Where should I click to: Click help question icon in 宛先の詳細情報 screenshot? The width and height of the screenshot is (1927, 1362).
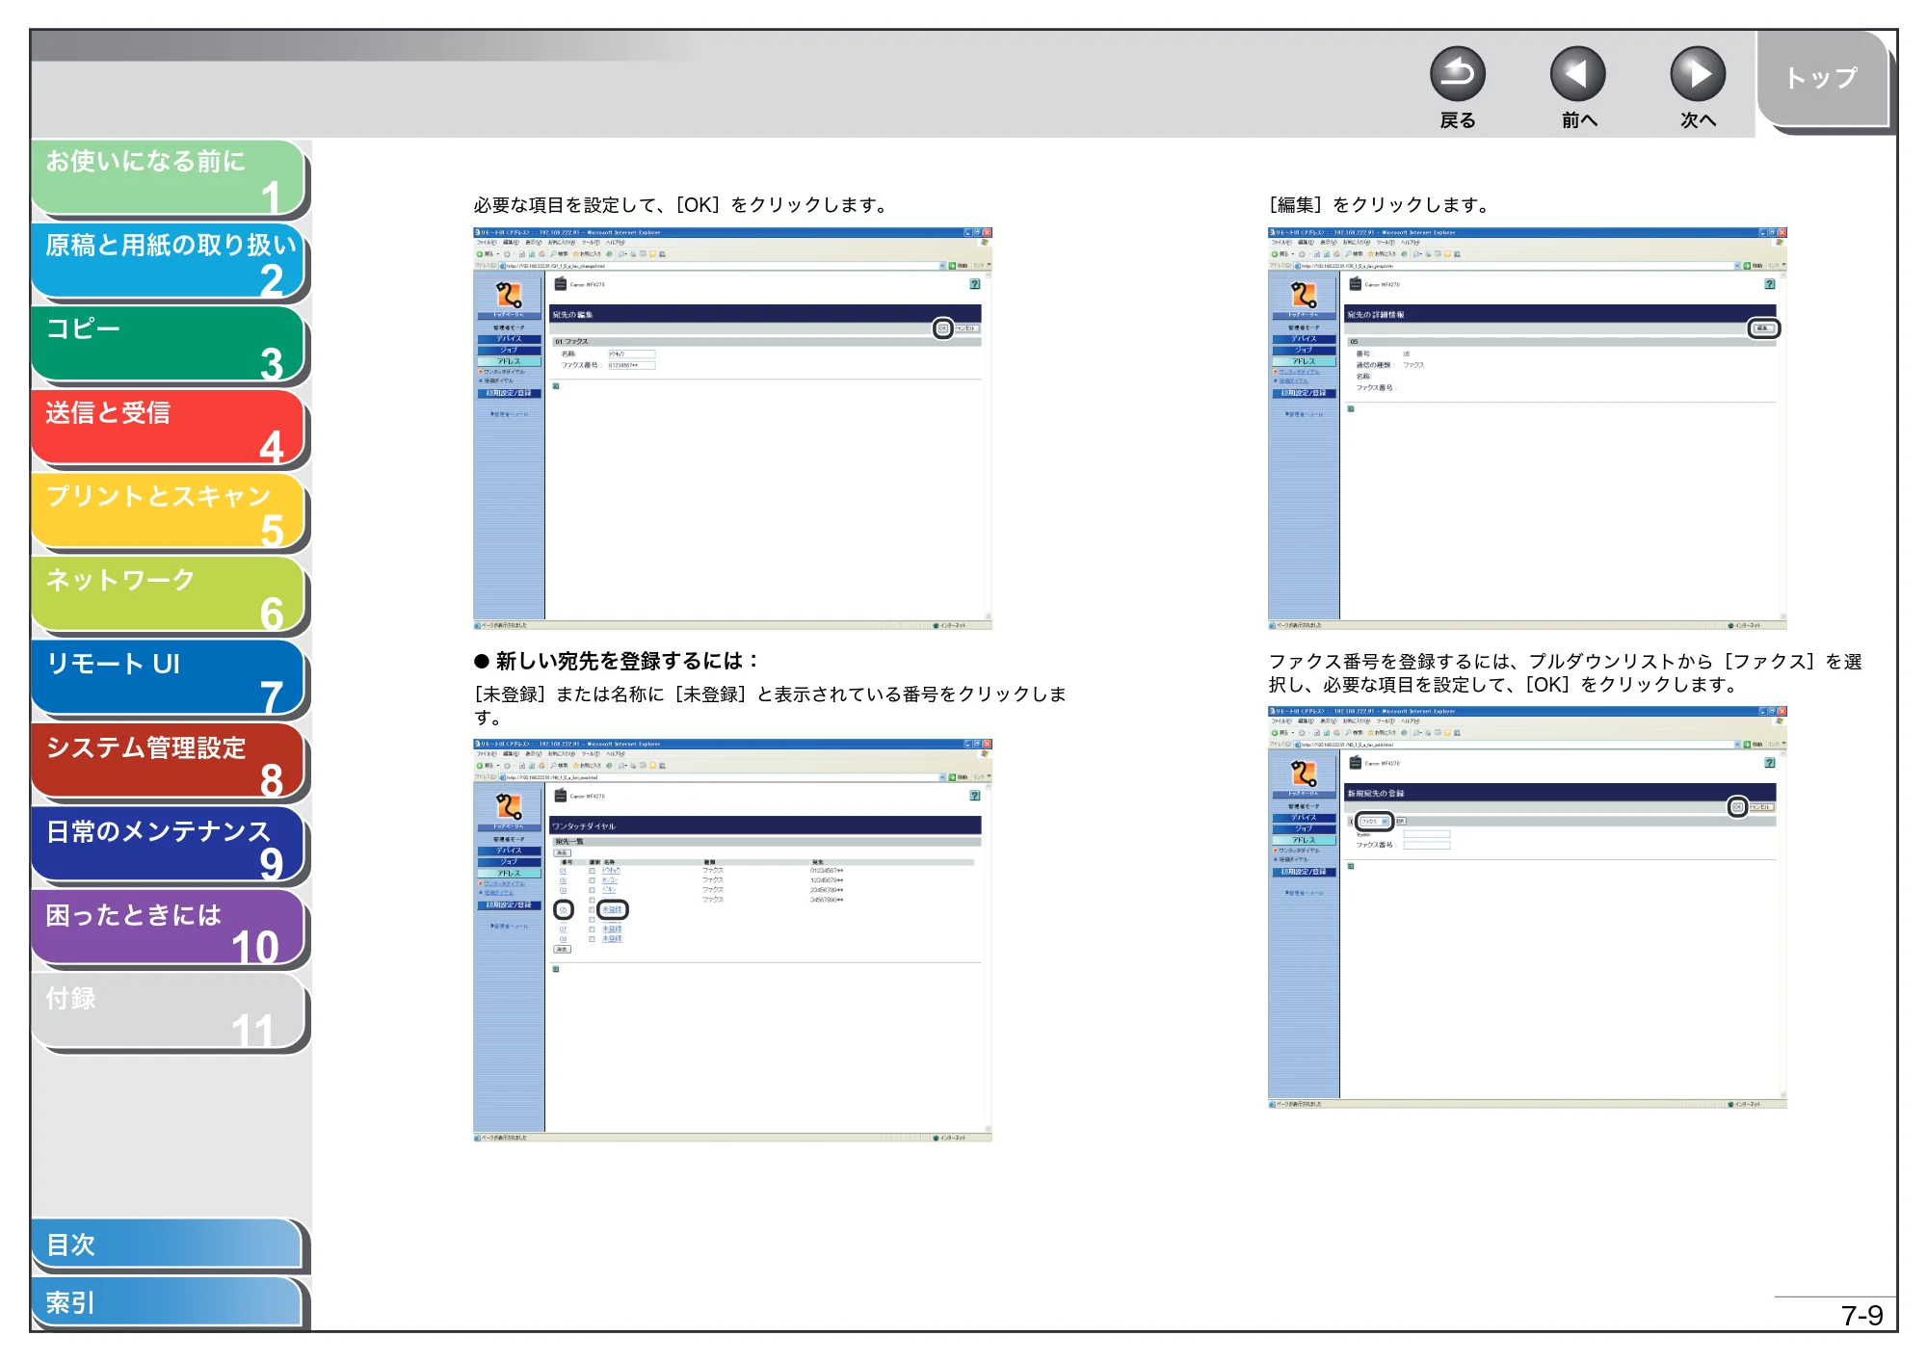tap(1769, 284)
